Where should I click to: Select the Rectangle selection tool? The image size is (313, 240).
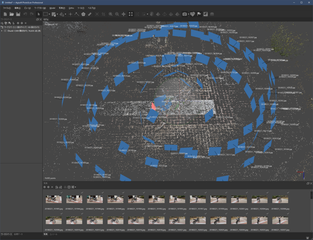46,14
